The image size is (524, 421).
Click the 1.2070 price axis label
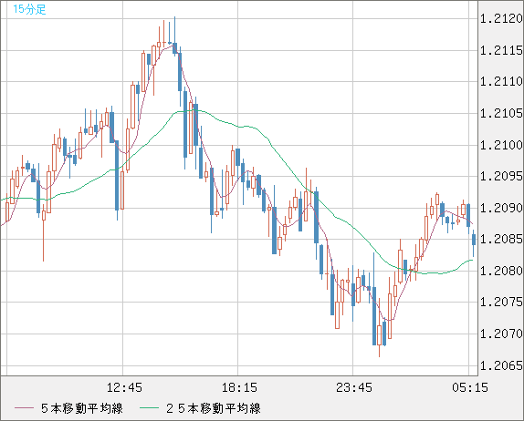tap(501, 334)
